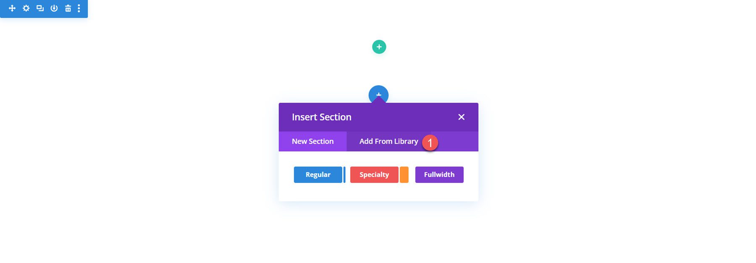The image size is (756, 263).
Task: Duplicate the section using the copy icon
Action: click(x=39, y=8)
